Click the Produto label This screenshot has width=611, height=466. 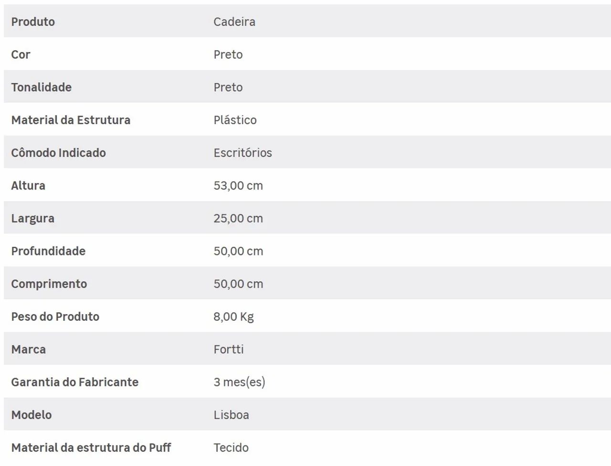coord(33,21)
